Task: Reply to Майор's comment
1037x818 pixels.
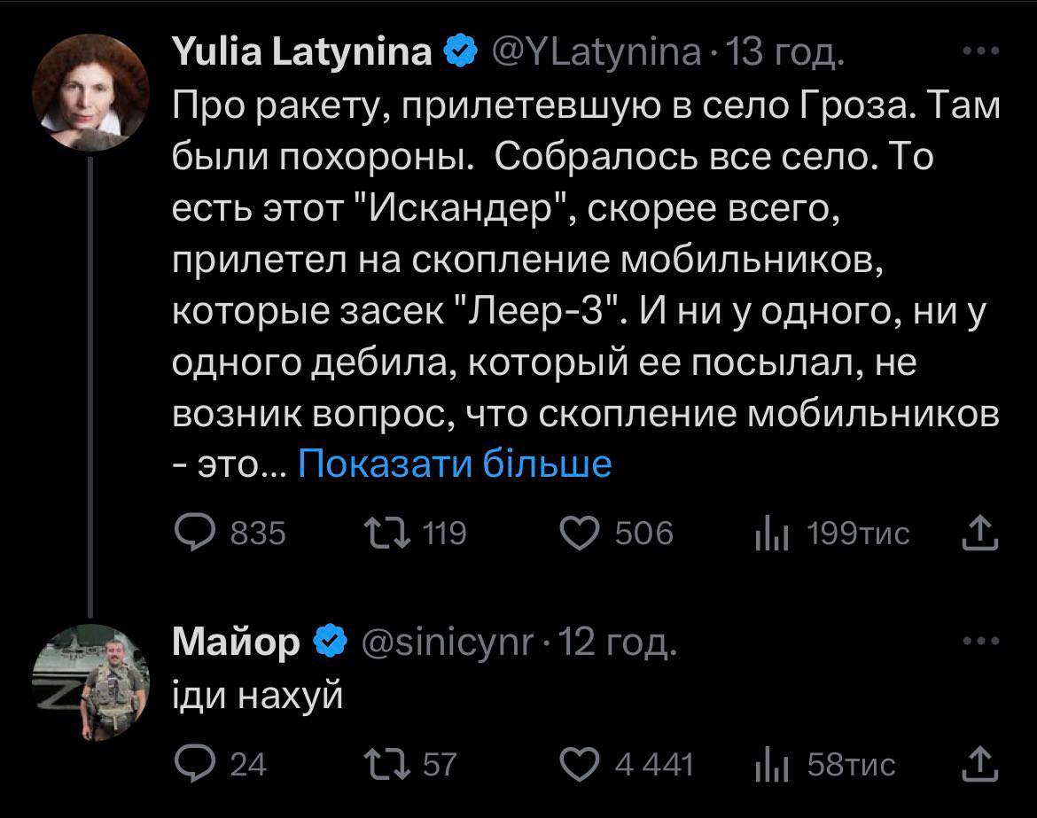Action: coord(191,764)
